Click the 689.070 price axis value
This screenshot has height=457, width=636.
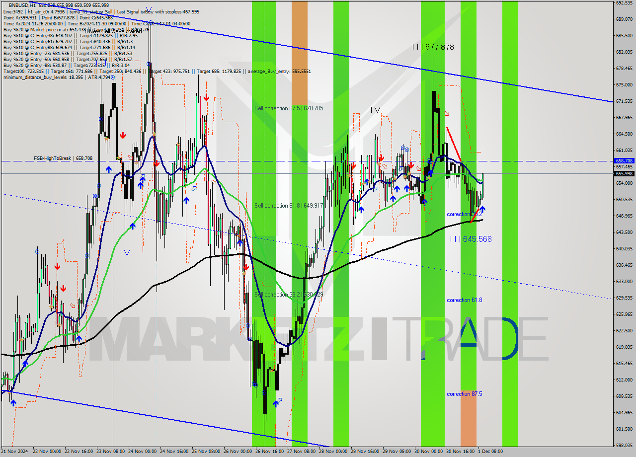624,19
